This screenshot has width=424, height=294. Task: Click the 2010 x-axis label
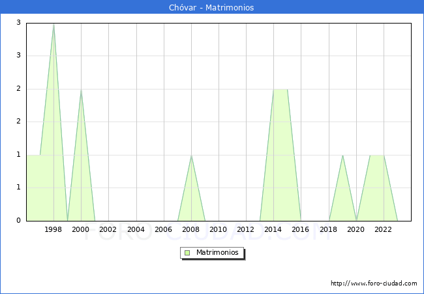[x=218, y=229]
